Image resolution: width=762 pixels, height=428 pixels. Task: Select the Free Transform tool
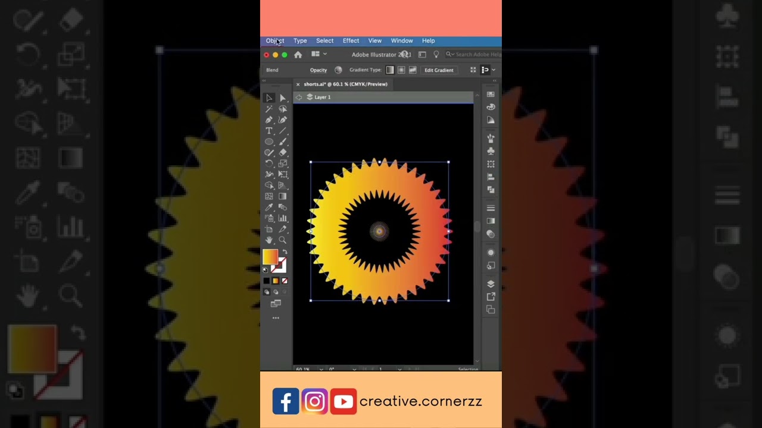point(283,174)
